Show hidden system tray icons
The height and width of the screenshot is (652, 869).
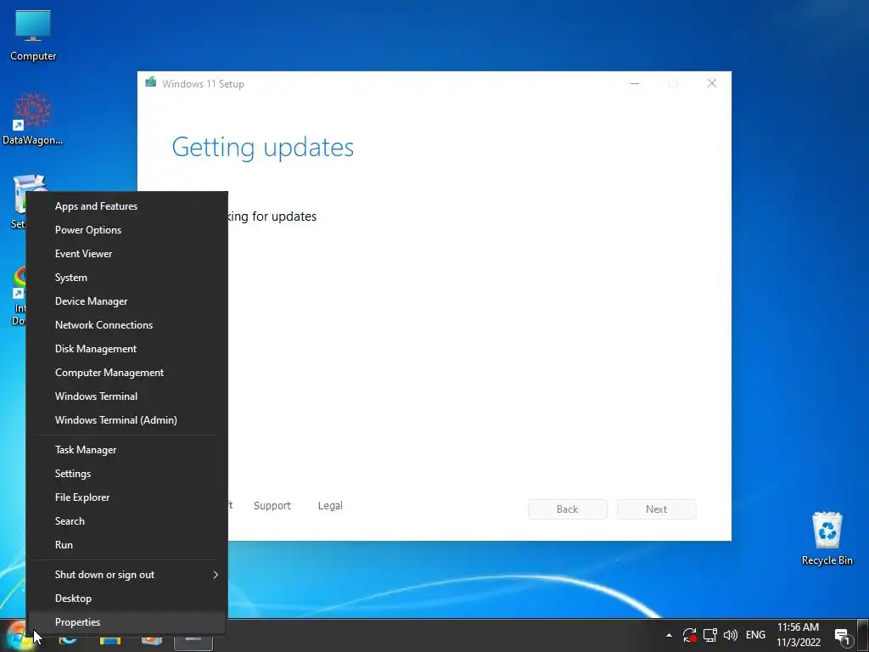coord(669,635)
